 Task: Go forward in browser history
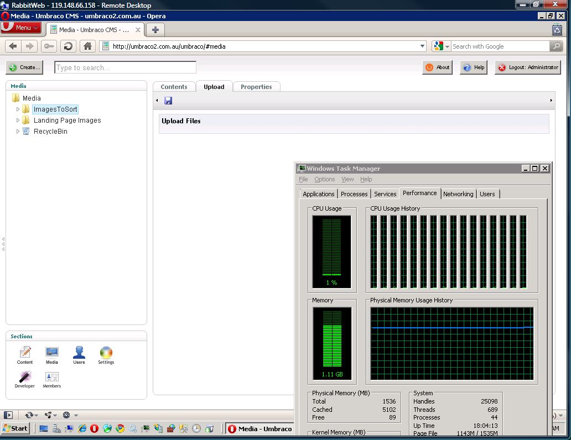[29, 46]
